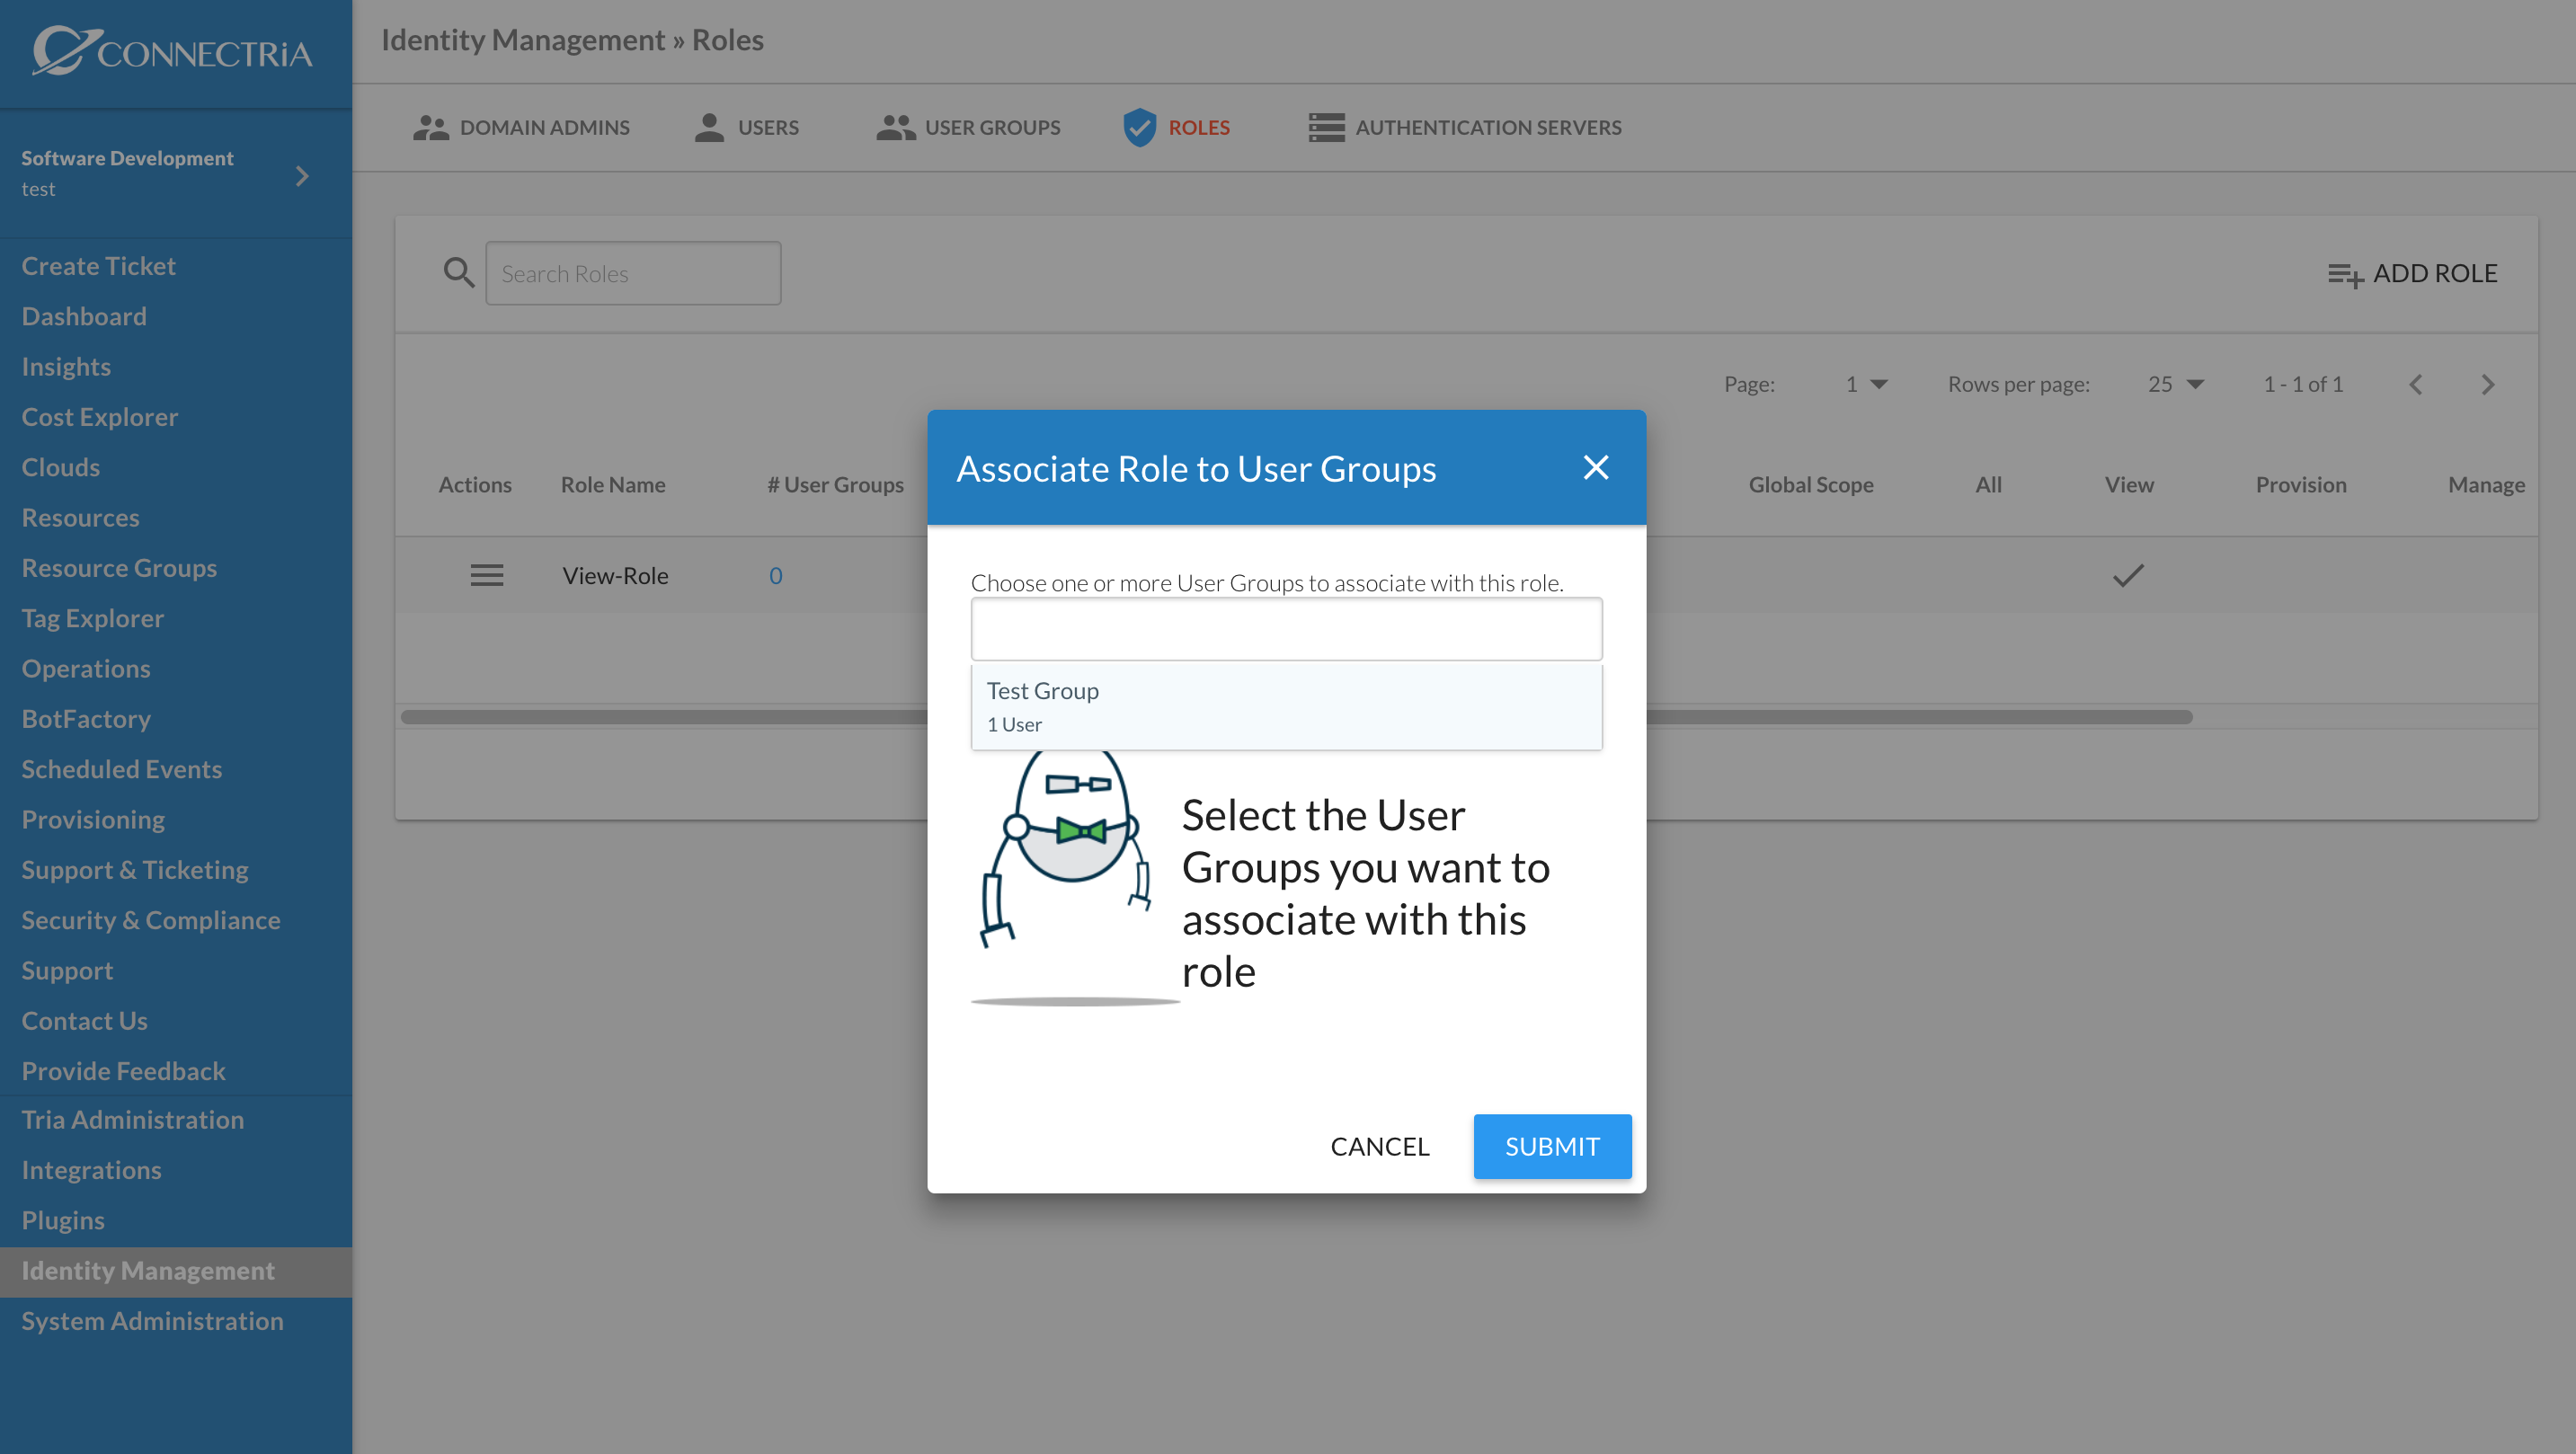Click View-Role user groups count 0
This screenshot has height=1454, width=2576.
click(775, 576)
